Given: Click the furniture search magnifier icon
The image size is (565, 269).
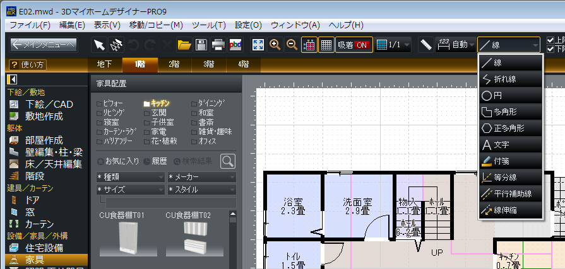Looking at the screenshot, I should coord(227,161).
